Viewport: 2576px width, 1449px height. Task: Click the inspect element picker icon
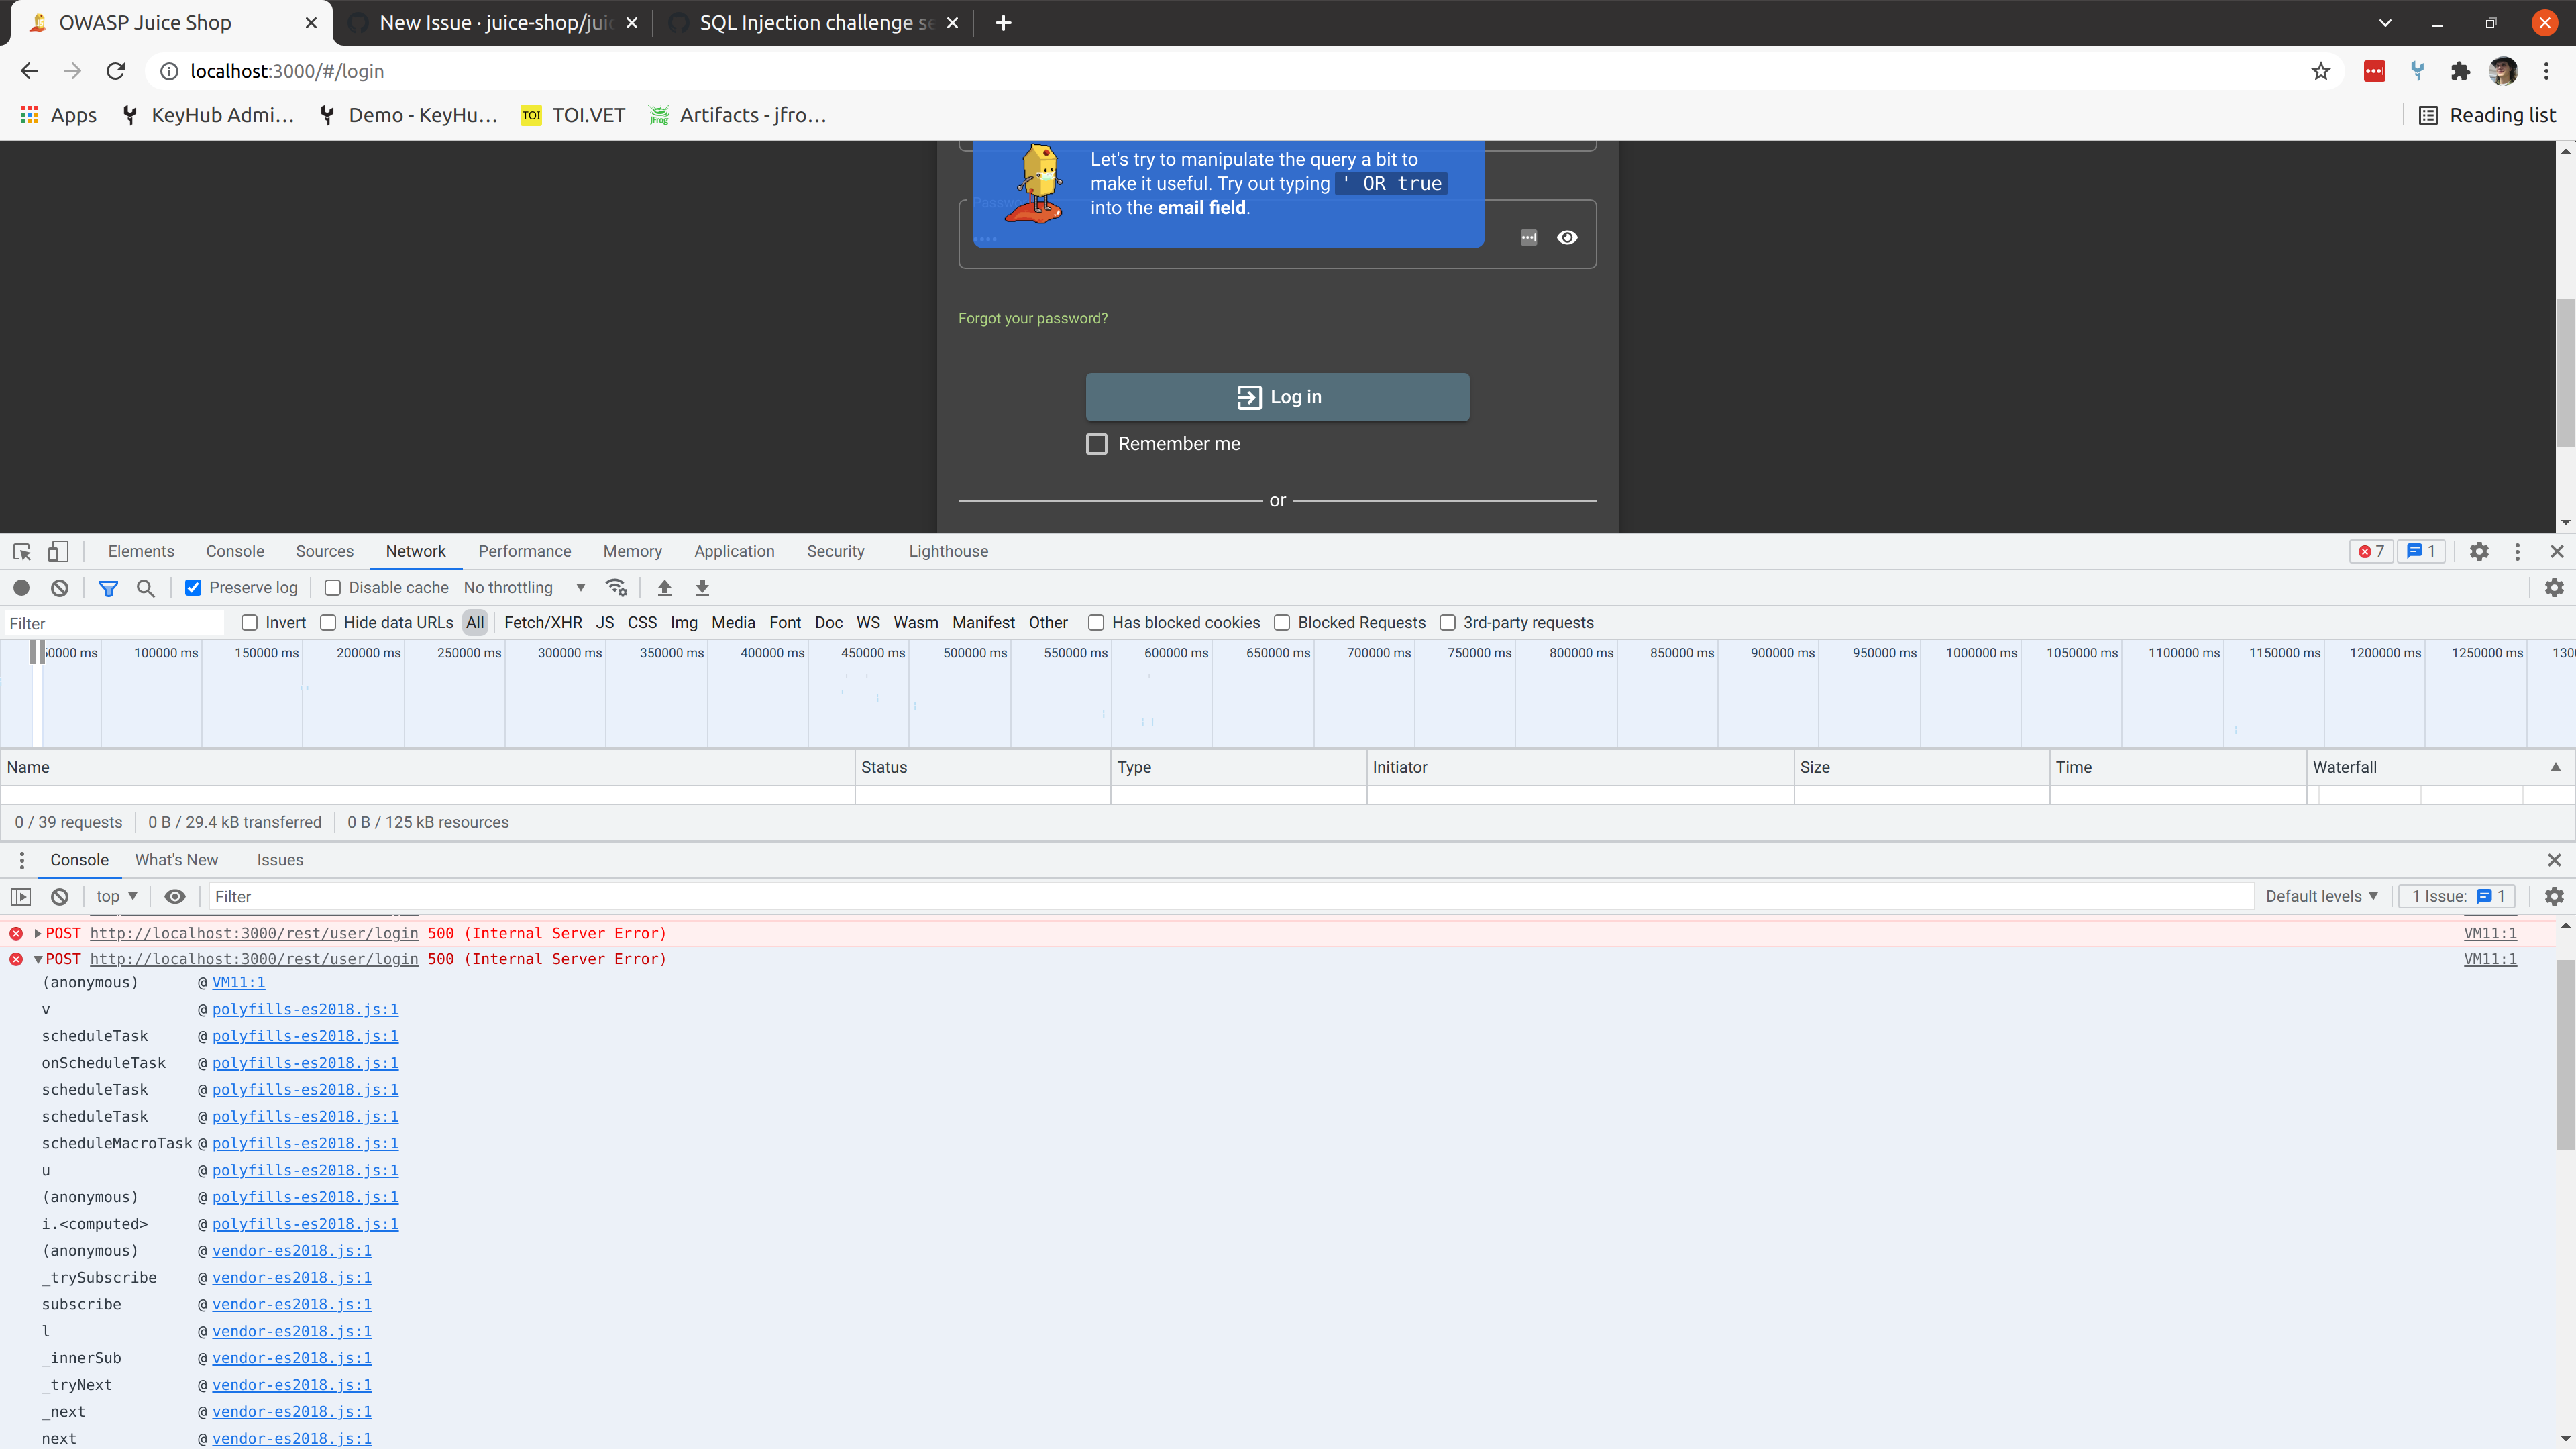pyautogui.click(x=22, y=551)
